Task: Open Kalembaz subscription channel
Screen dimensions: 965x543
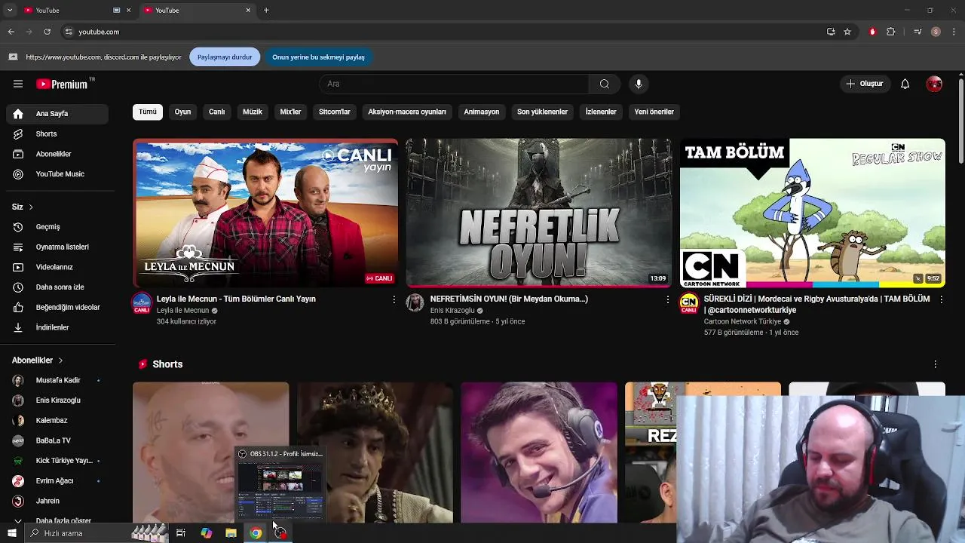Action: point(57,420)
